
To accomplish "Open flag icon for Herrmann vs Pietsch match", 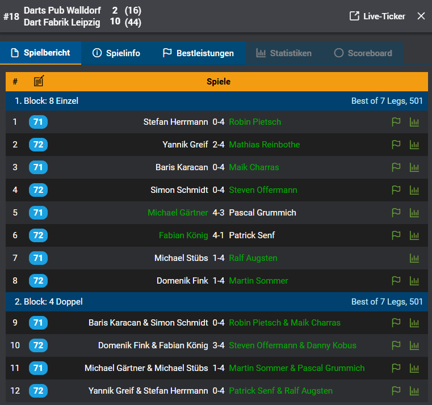I will pos(396,122).
